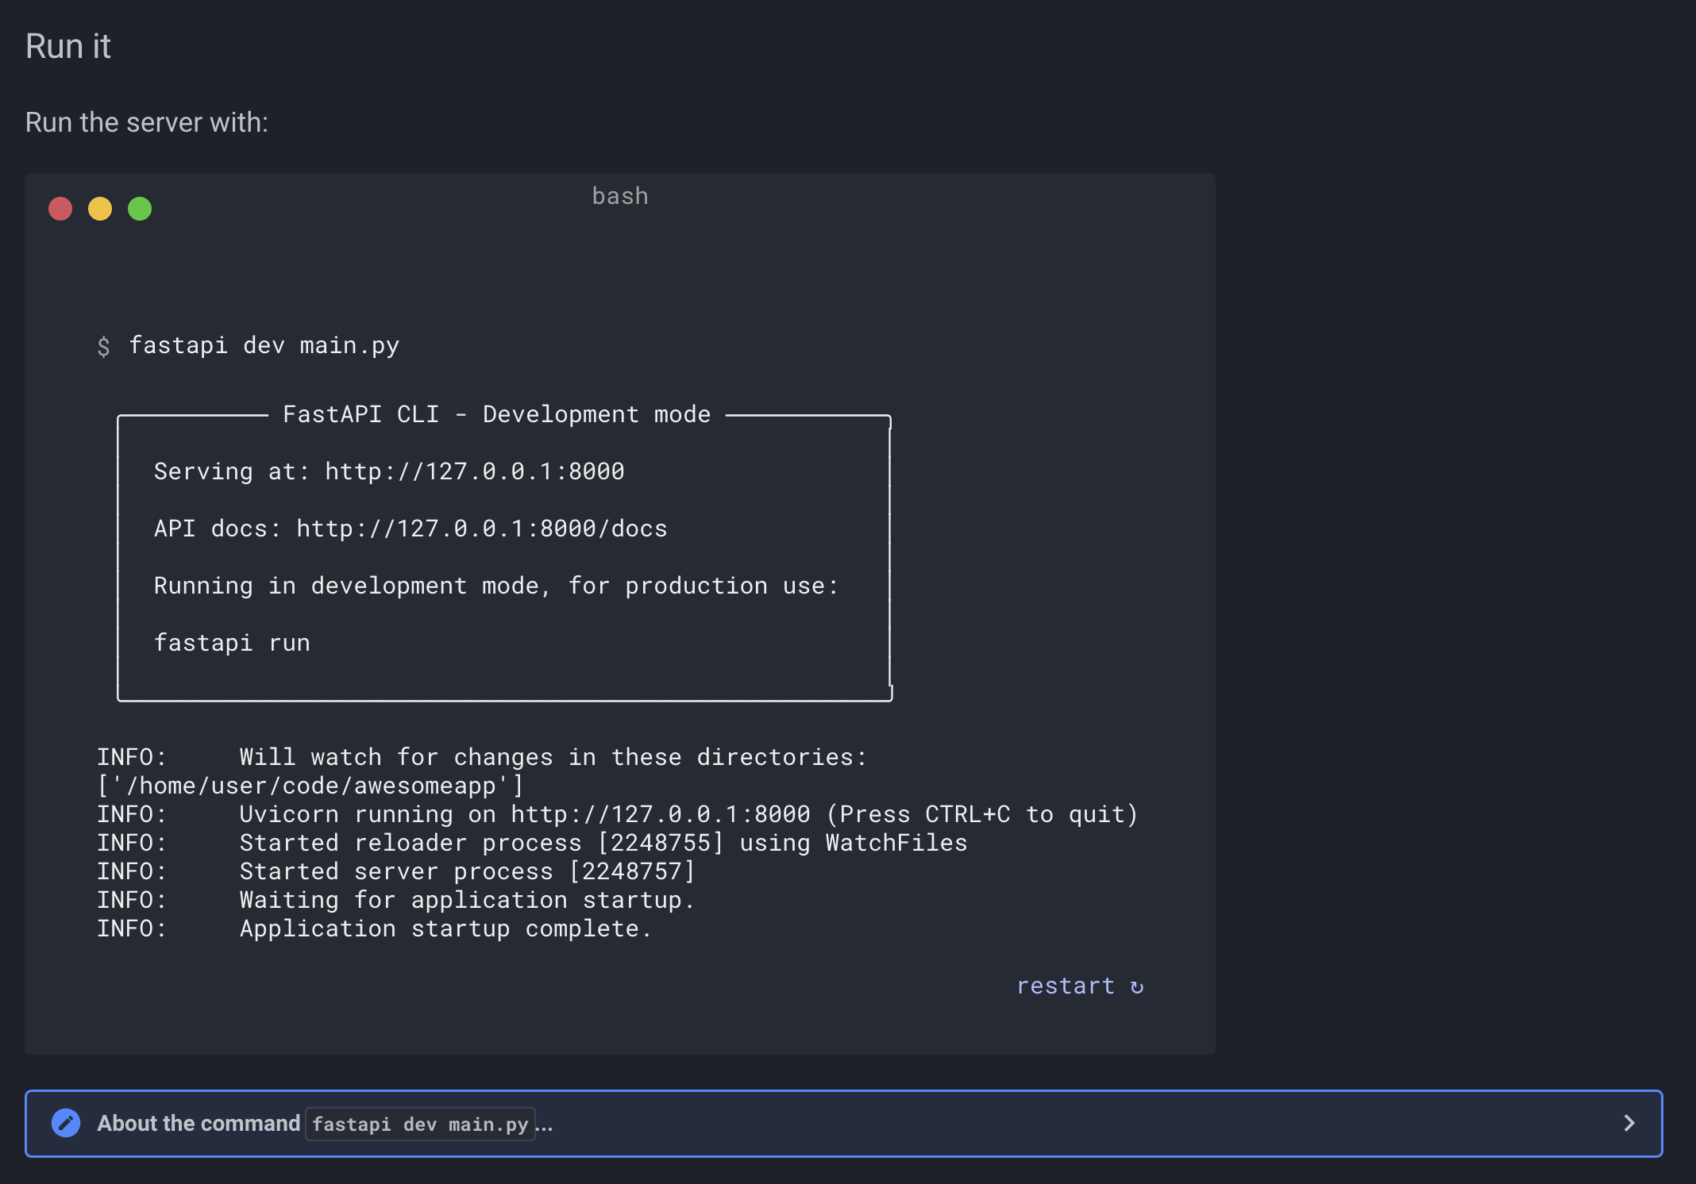Click the 'fastapi run' production command text
The height and width of the screenshot is (1184, 1696).
click(232, 643)
